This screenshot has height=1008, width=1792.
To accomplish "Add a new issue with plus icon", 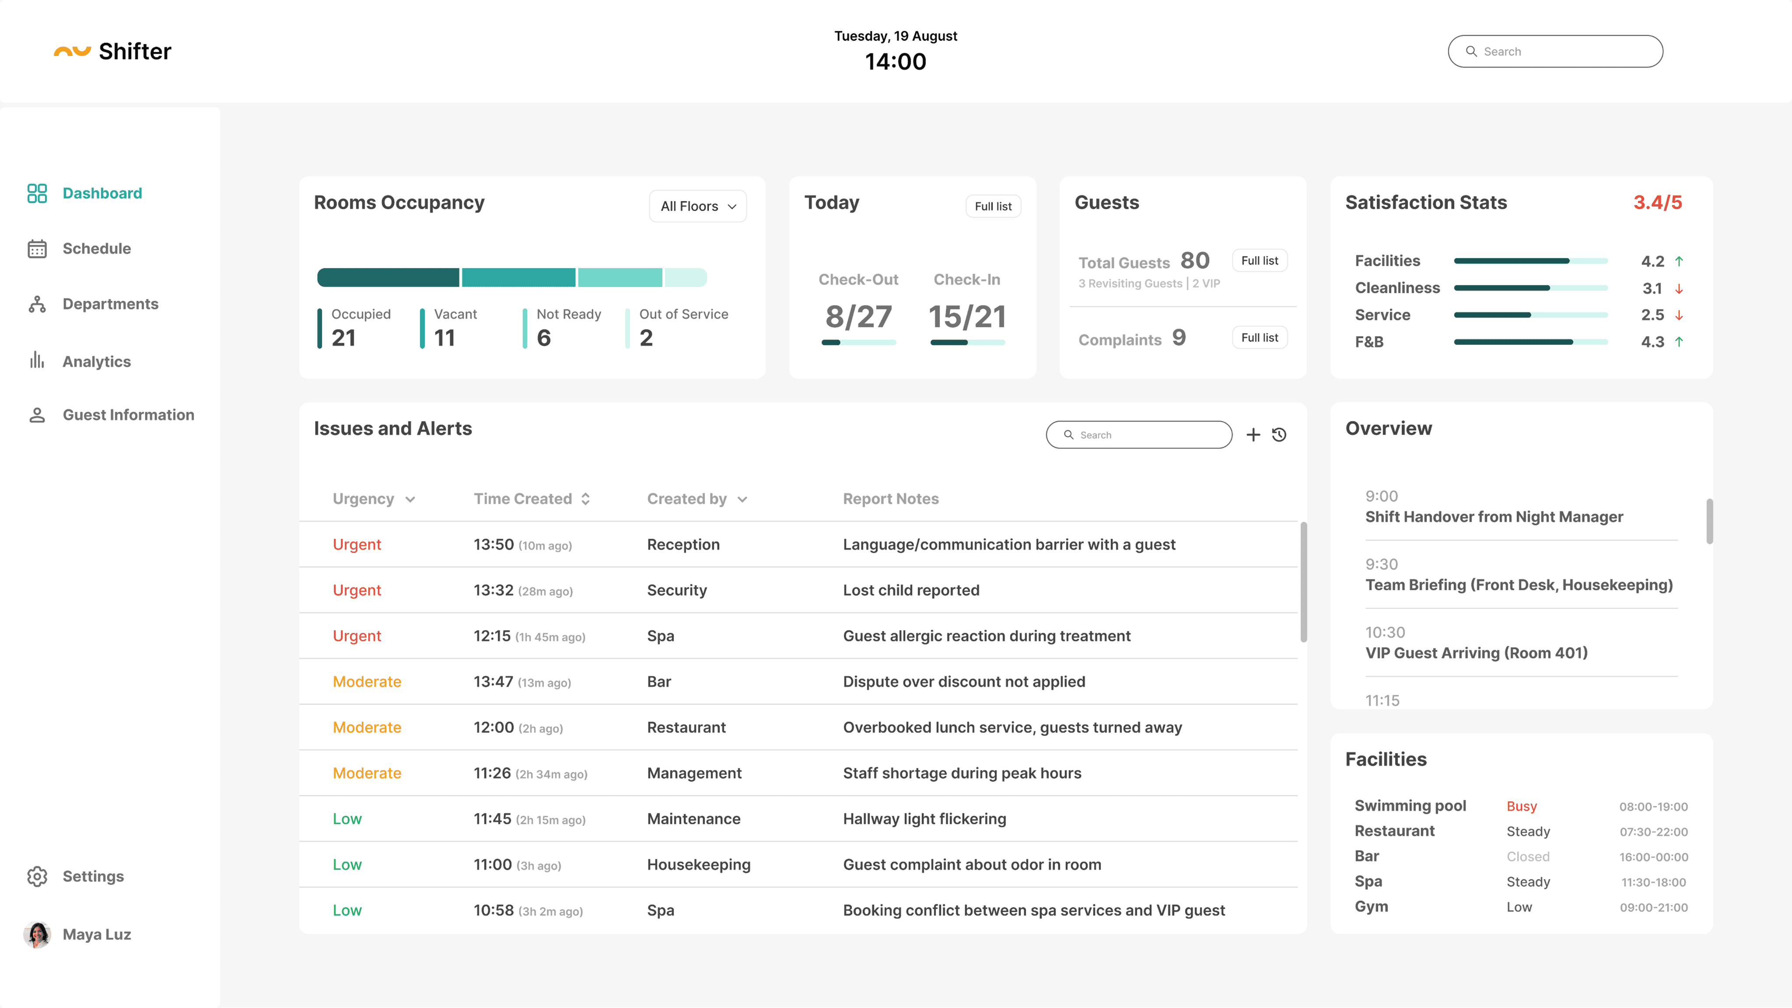I will (x=1253, y=435).
